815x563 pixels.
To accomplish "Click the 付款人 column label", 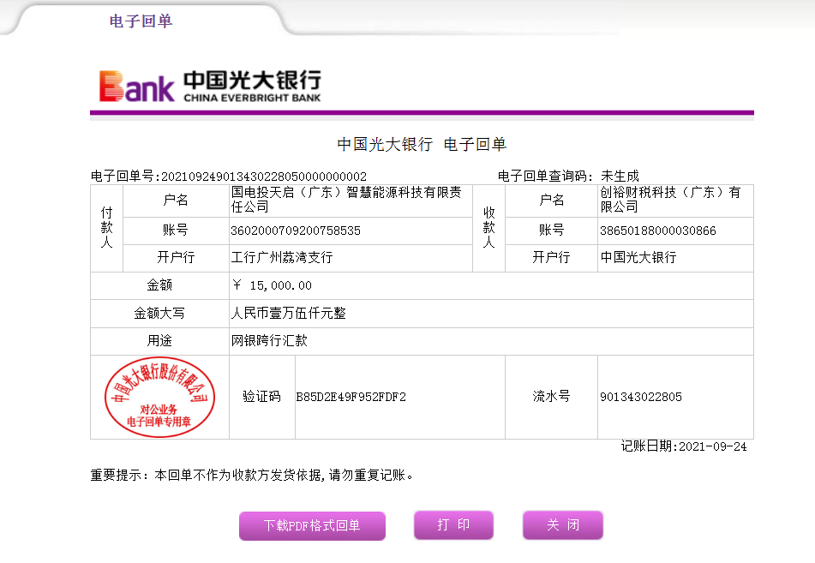I will (106, 228).
